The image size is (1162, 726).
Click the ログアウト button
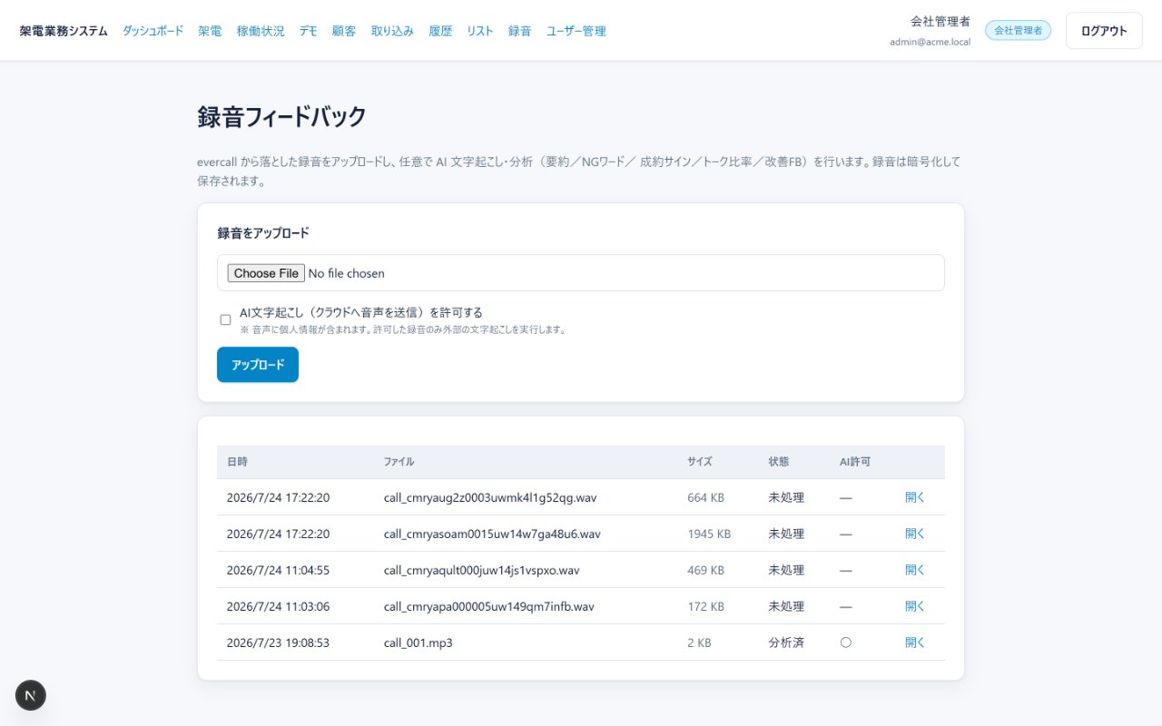1104,31
